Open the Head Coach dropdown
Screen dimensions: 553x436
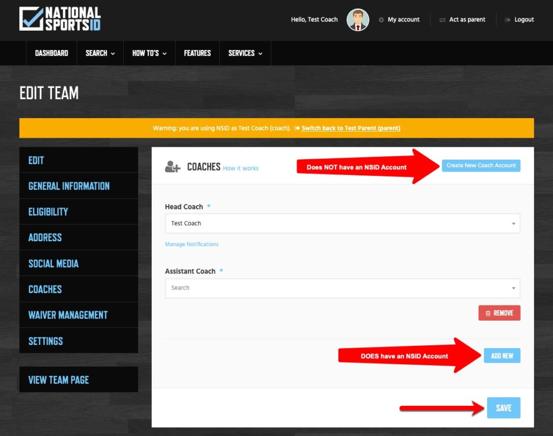(x=342, y=223)
